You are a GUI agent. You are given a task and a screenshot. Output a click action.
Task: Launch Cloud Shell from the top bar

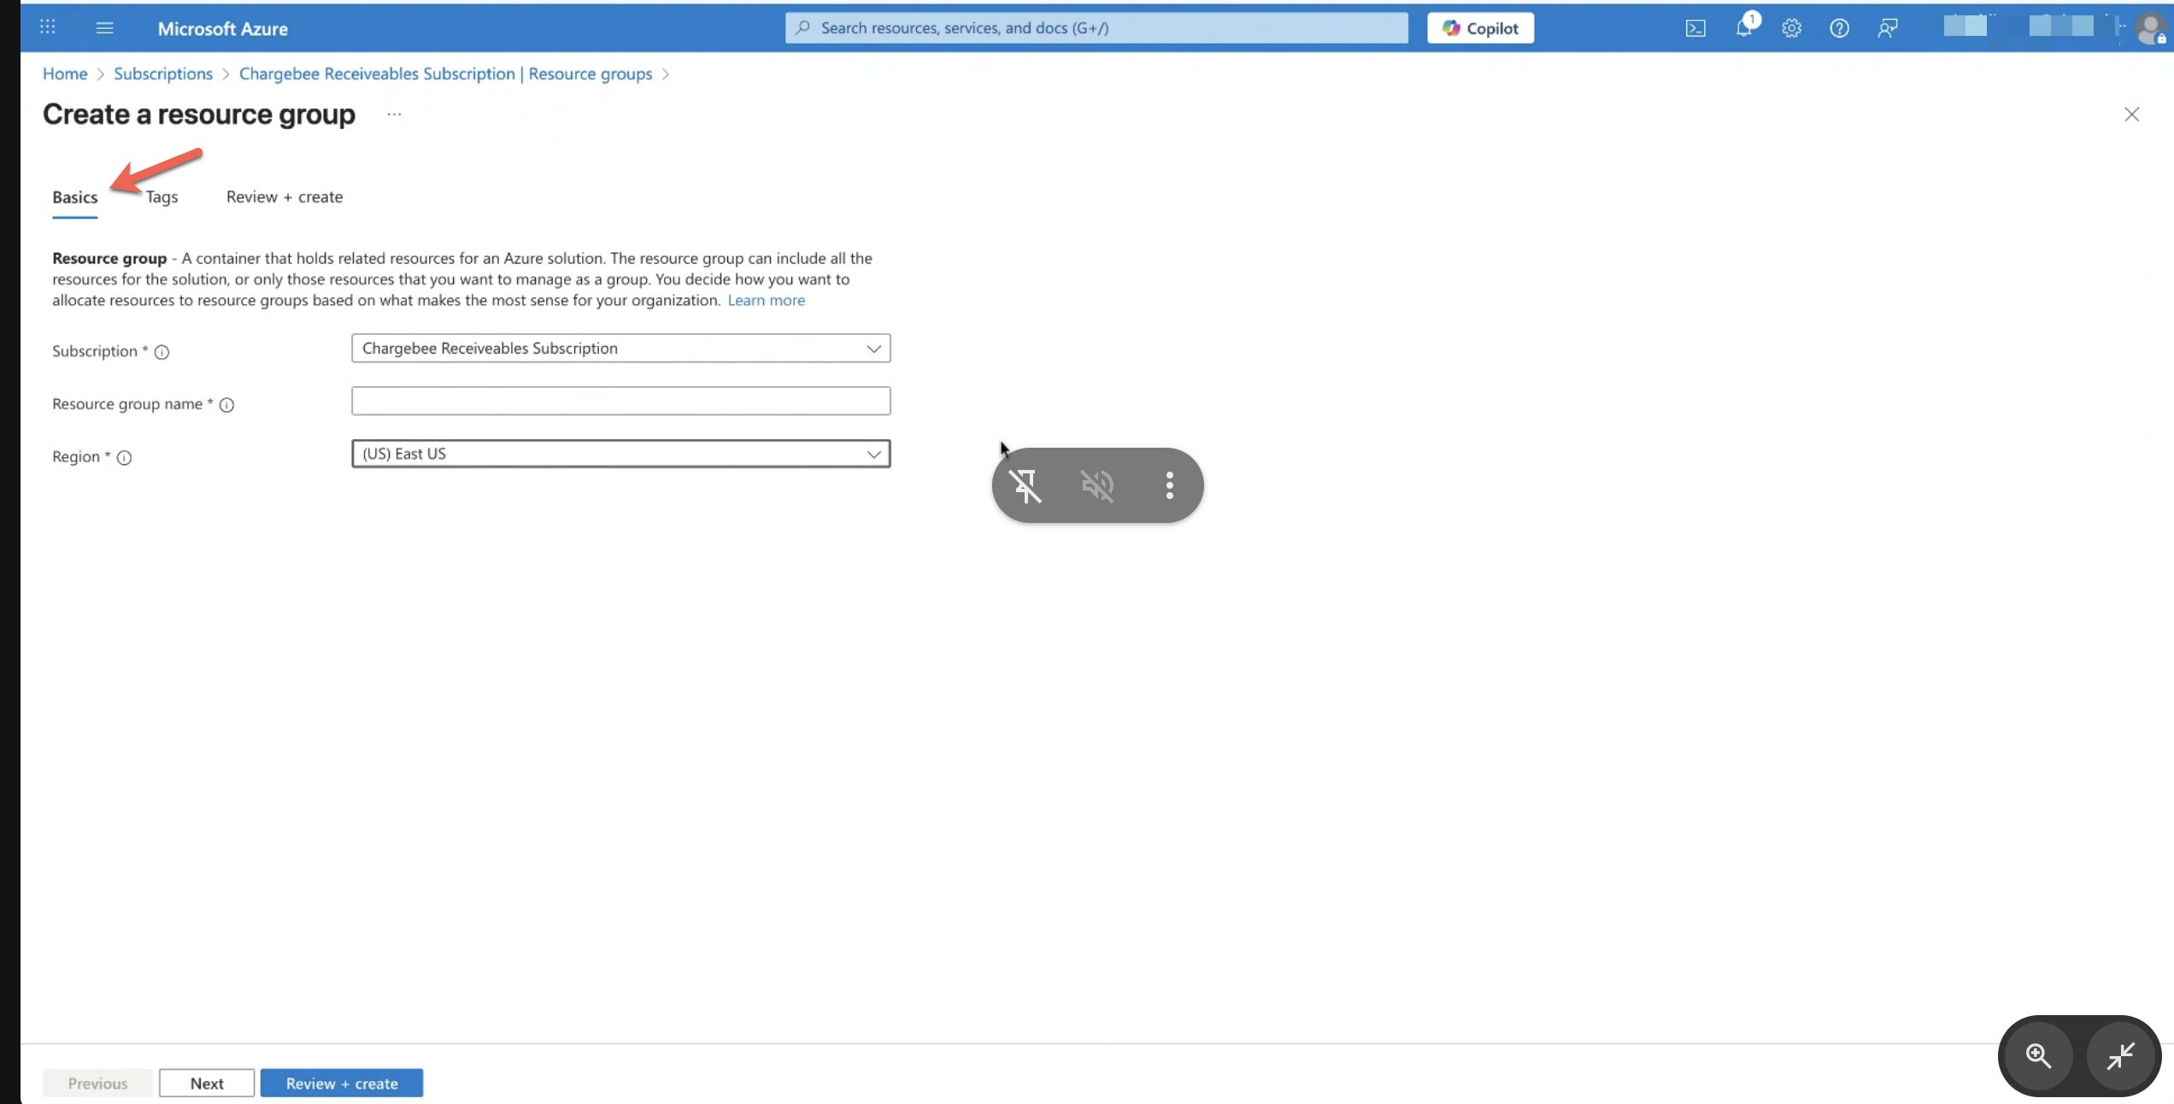[1695, 28]
